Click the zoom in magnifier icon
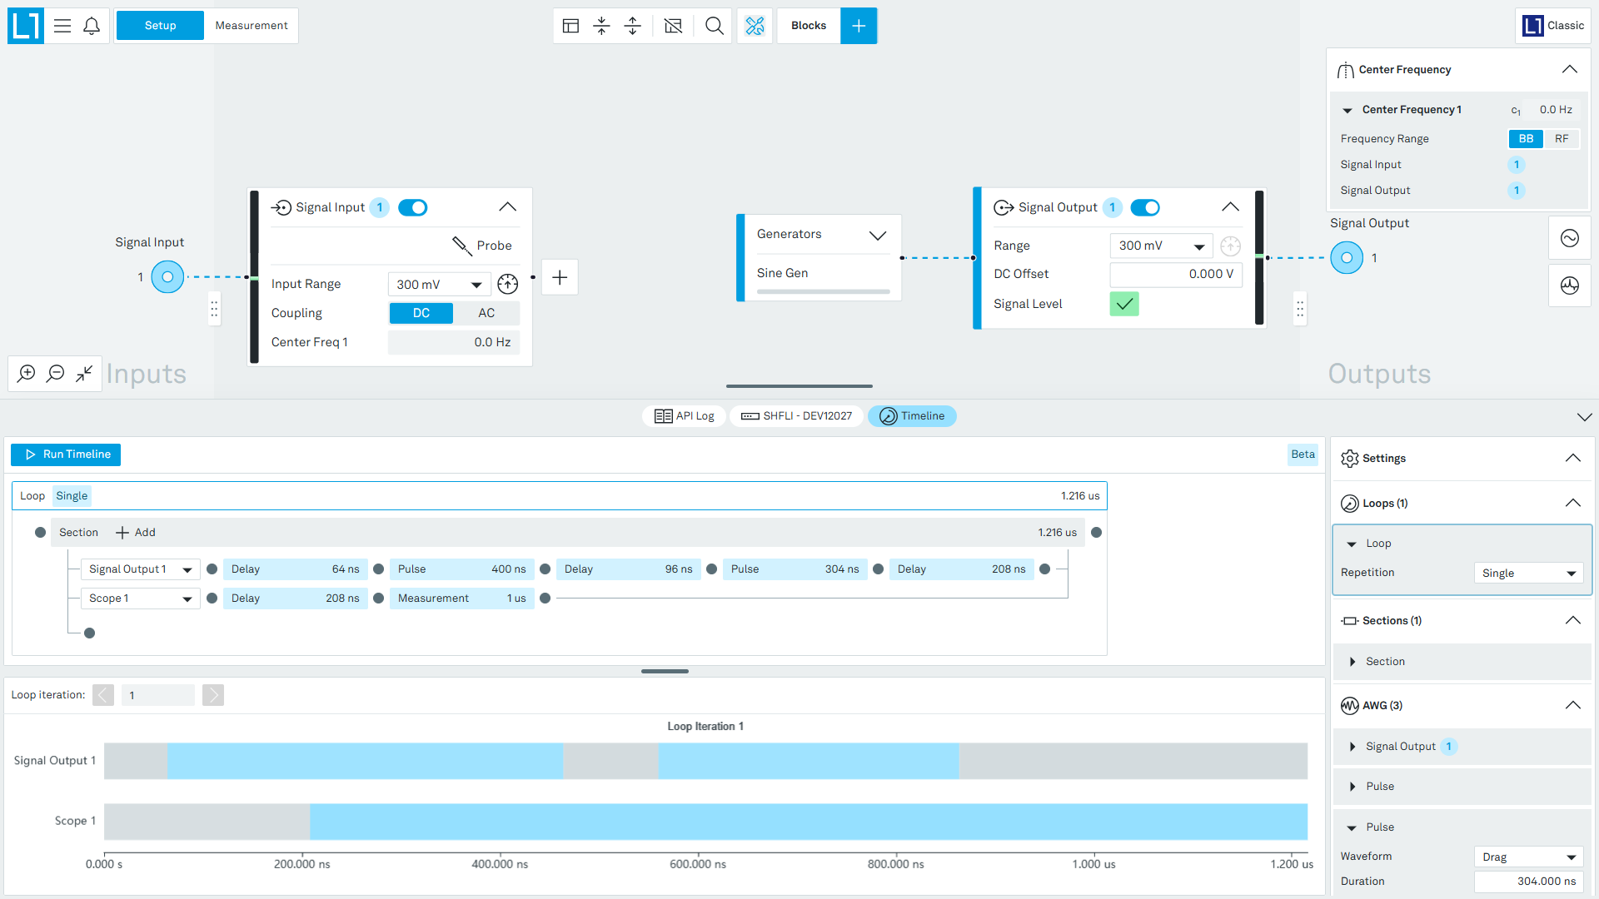Screen dimensions: 1599x899 [x=27, y=374]
